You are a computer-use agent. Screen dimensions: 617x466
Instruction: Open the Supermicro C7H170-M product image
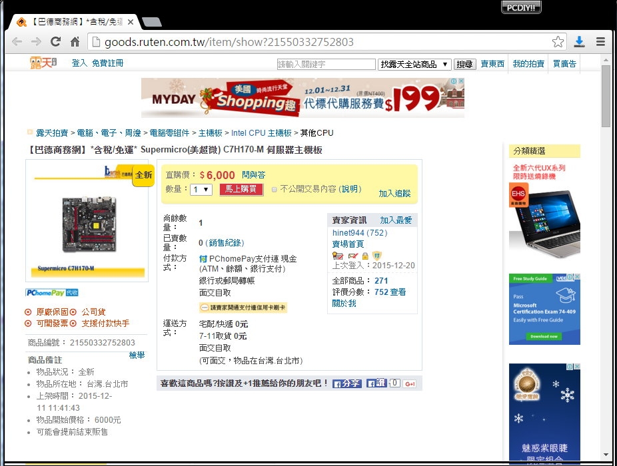pyautogui.click(x=87, y=220)
